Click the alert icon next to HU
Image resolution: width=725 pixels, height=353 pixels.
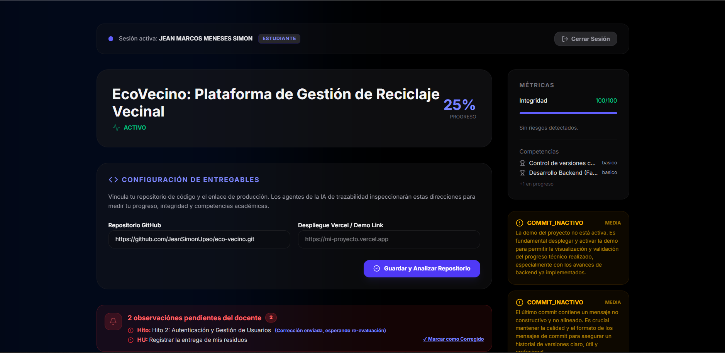130,340
